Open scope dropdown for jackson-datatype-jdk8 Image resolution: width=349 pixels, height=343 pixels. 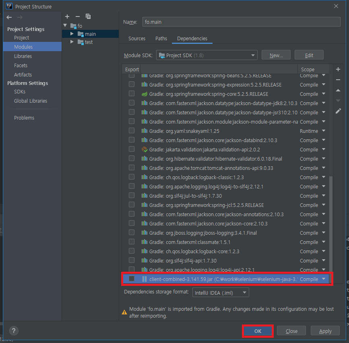[324, 103]
